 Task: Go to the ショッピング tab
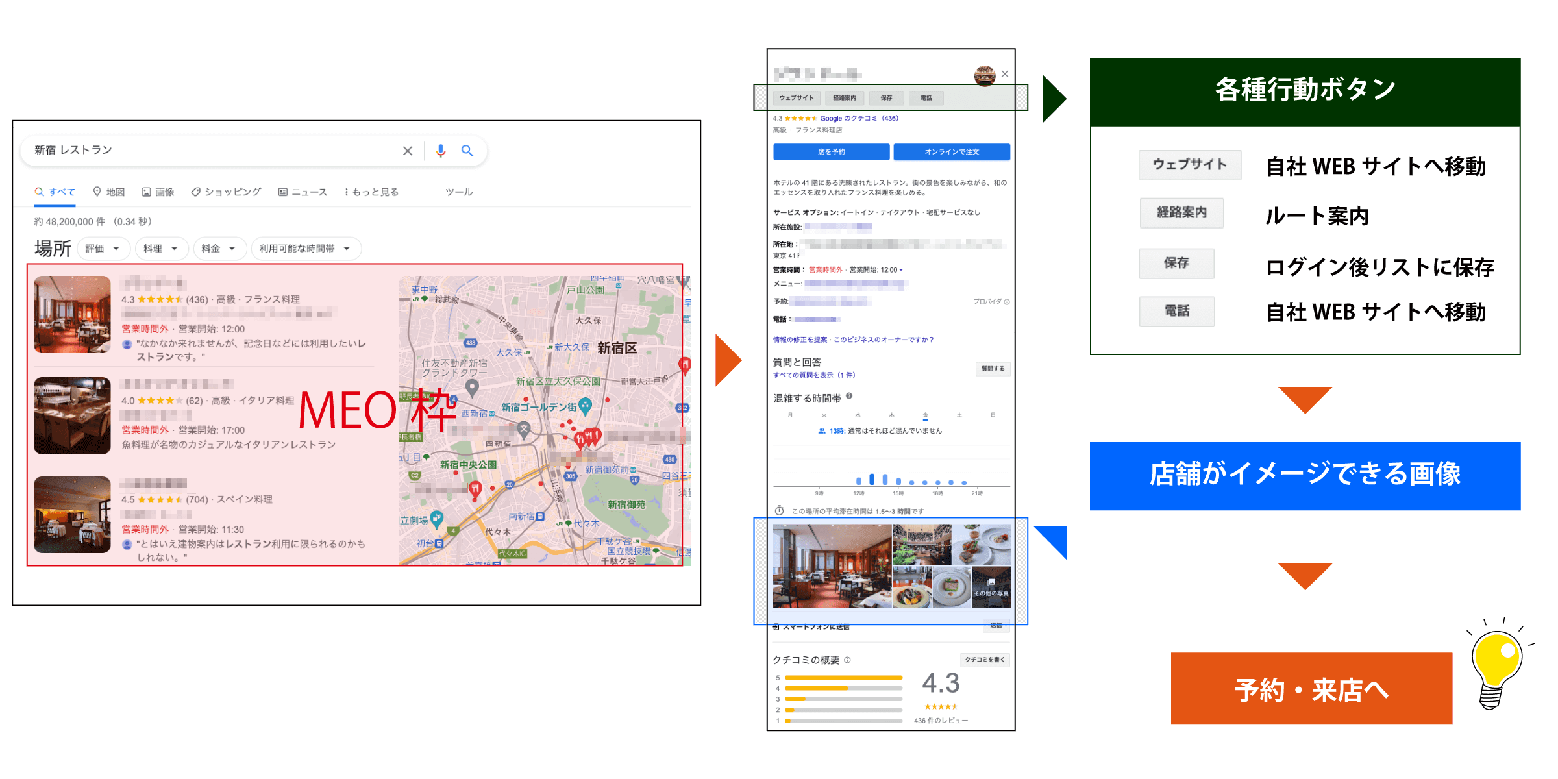click(226, 192)
